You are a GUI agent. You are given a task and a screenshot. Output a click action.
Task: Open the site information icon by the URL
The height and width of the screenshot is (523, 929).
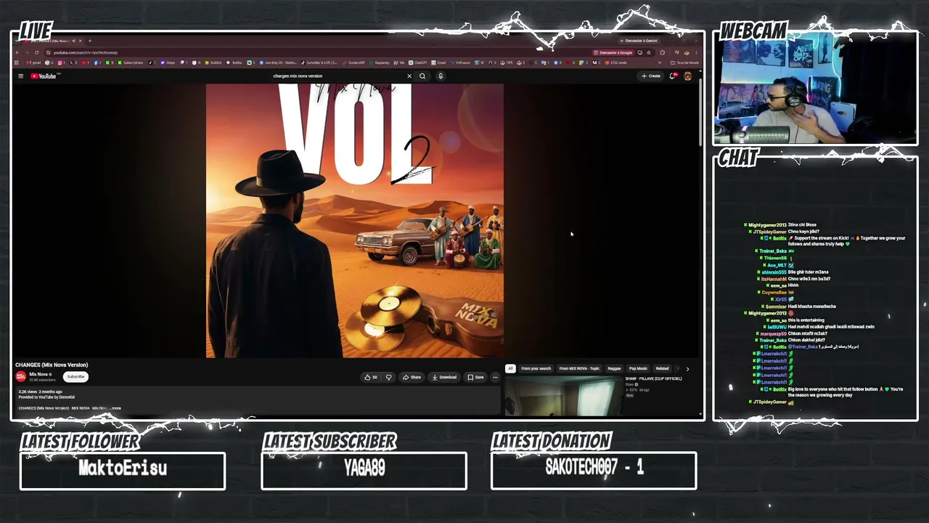click(48, 52)
